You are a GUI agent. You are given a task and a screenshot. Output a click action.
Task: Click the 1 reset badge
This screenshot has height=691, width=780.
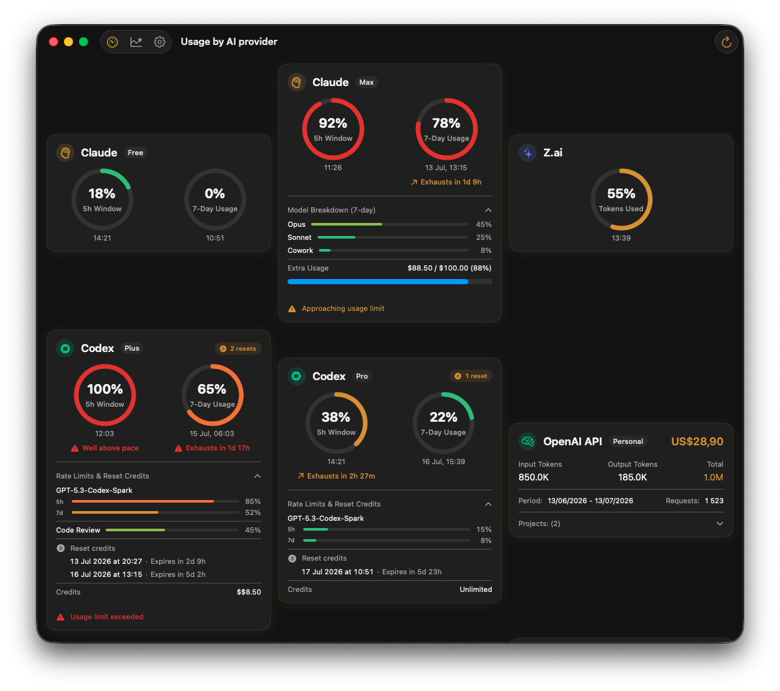click(471, 376)
